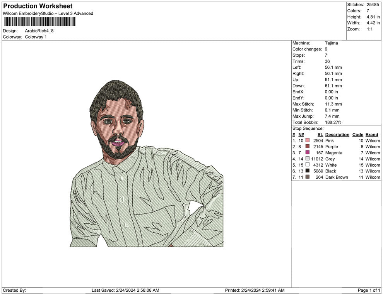Select the Machine value Tajima
The image size is (383, 294).
click(x=331, y=43)
